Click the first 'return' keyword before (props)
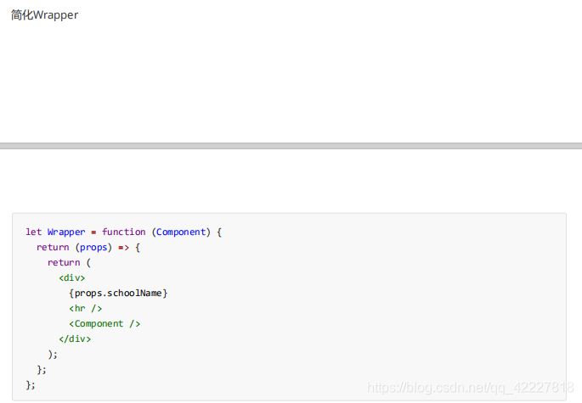Image resolution: width=582 pixels, height=403 pixels. [x=53, y=247]
